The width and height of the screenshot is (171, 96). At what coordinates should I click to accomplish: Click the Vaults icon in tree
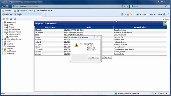5,42
